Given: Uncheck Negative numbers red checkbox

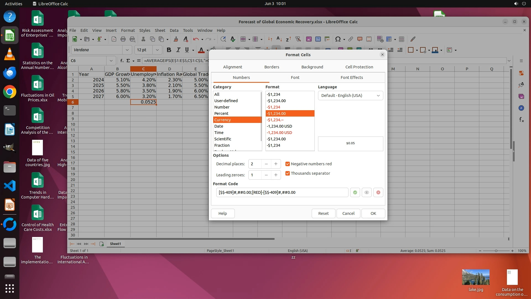Looking at the screenshot, I should point(288,164).
